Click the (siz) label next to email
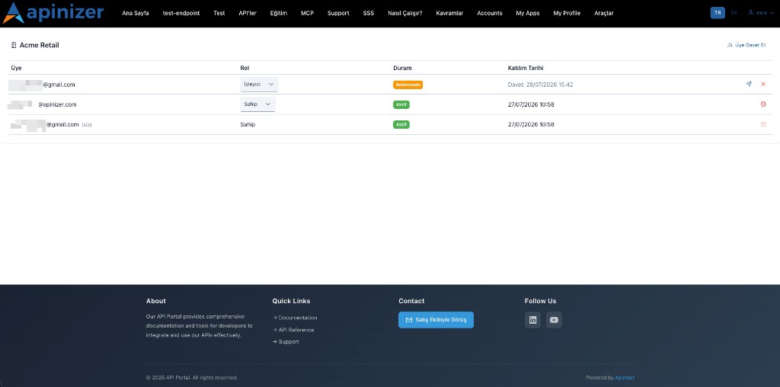 pos(87,124)
